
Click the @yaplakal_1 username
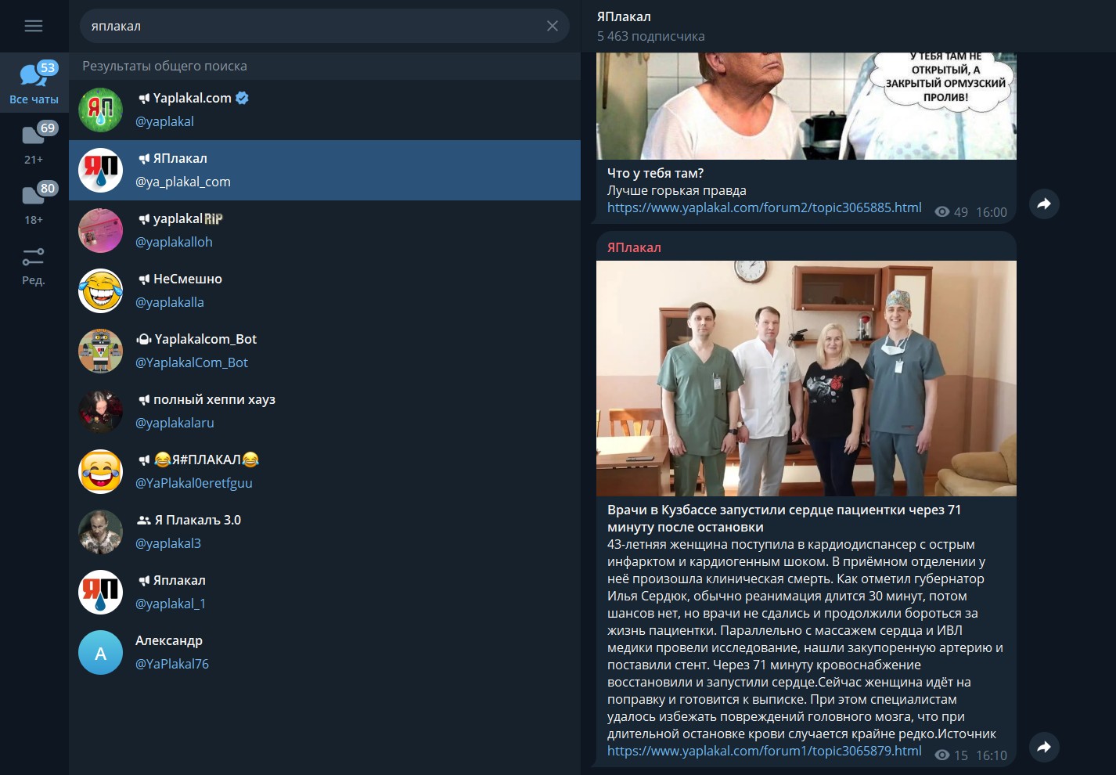(x=171, y=604)
